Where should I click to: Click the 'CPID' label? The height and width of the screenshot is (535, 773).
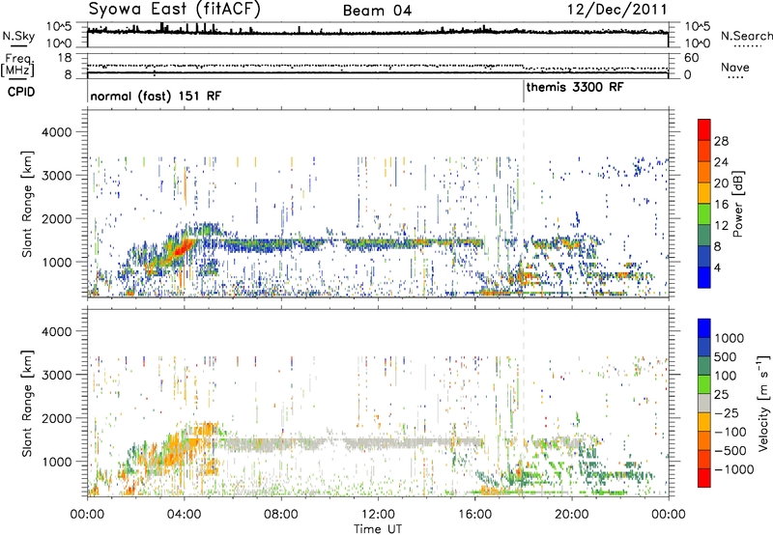click(21, 92)
